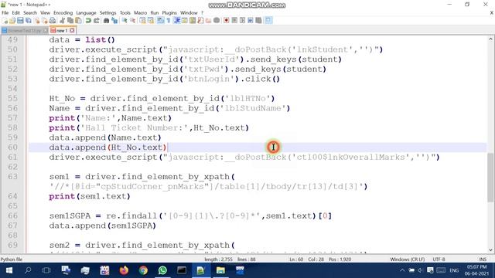This screenshot has width=495, height=278.
Task: Click the Copy toolbar icon
Action: pyautogui.click(x=70, y=21)
